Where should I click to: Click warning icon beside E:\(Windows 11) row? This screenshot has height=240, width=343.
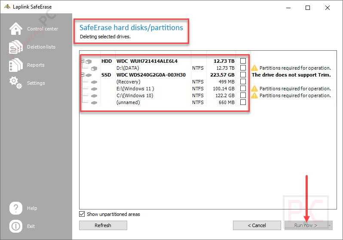(x=254, y=89)
